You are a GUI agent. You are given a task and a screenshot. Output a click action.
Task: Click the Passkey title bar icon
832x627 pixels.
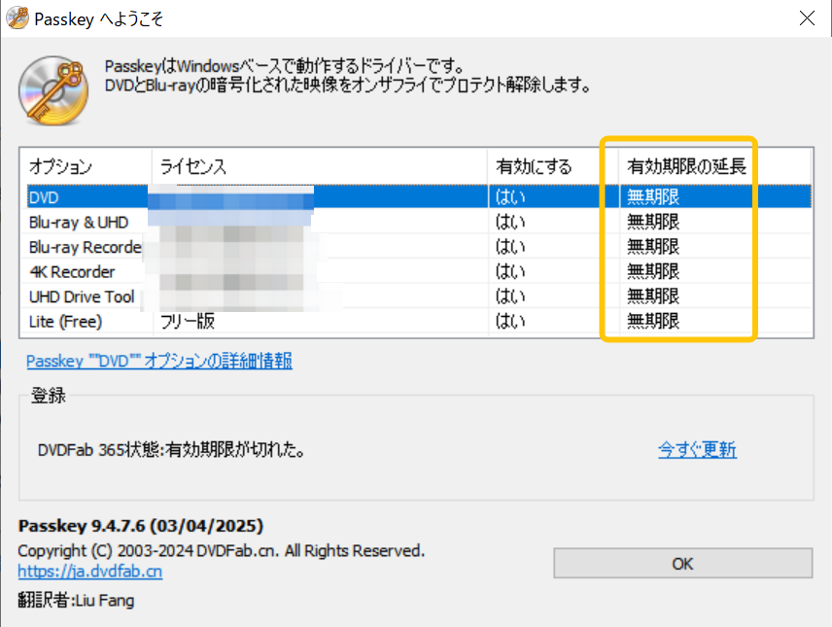tap(17, 18)
